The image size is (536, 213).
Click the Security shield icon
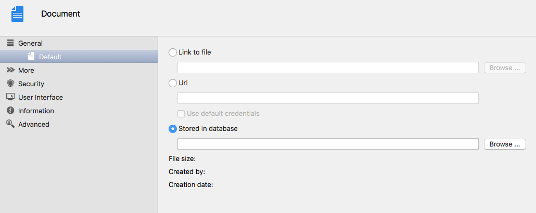tap(10, 84)
